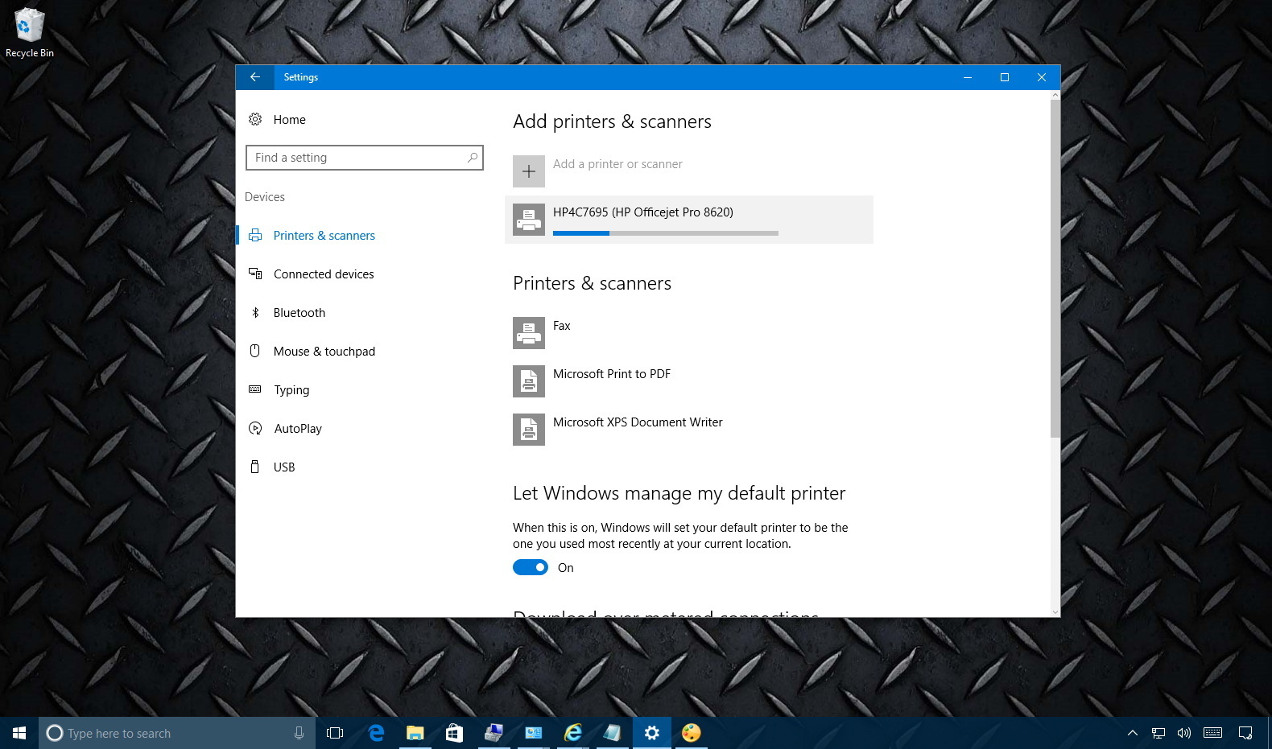The width and height of the screenshot is (1272, 749).
Task: Open the Typing settings page
Action: point(291,390)
